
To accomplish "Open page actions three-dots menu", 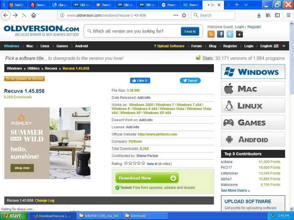I will tap(176, 15).
